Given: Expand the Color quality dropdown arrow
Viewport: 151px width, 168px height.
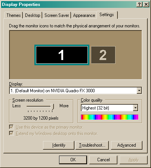Looking at the screenshot, I should click(135, 108).
